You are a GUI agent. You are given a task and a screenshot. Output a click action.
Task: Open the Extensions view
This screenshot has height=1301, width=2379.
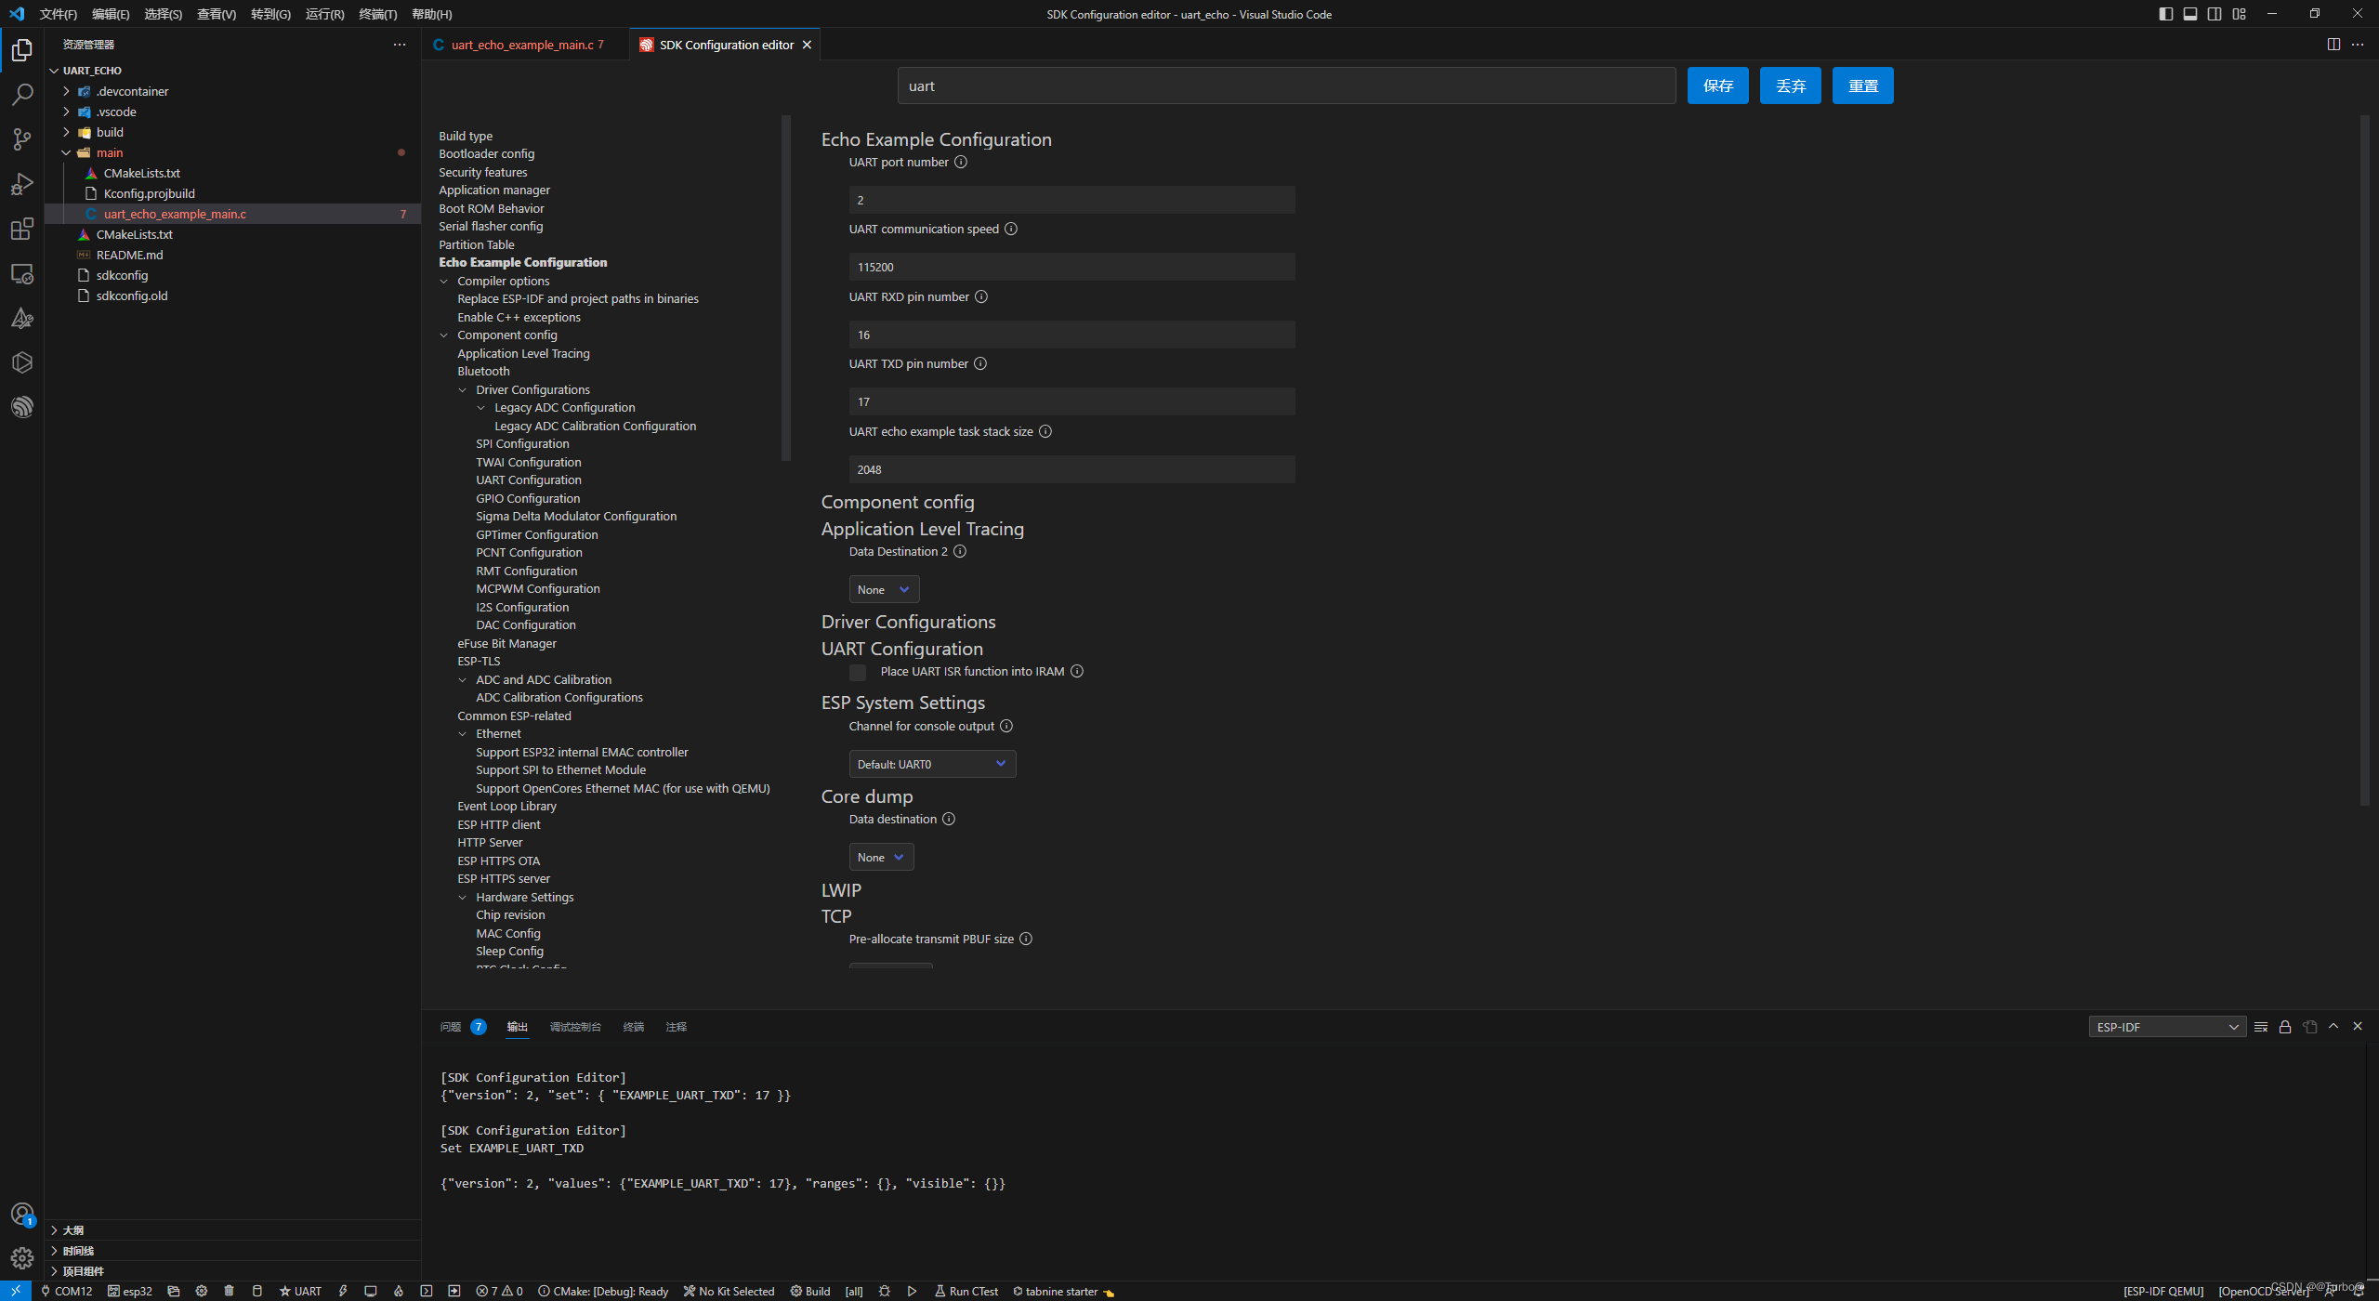(x=22, y=229)
